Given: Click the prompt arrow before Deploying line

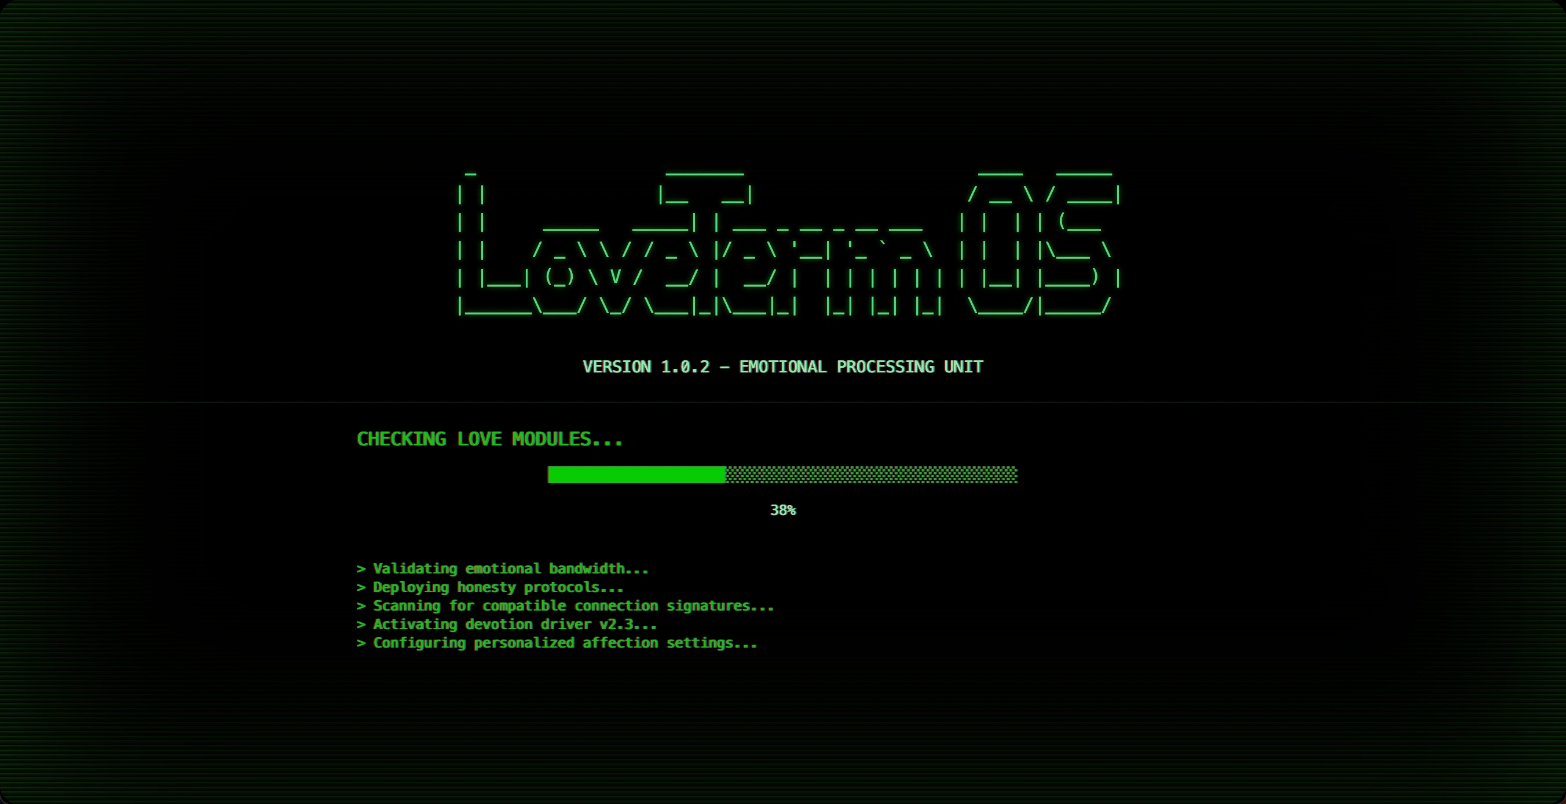Looking at the screenshot, I should click(x=361, y=587).
